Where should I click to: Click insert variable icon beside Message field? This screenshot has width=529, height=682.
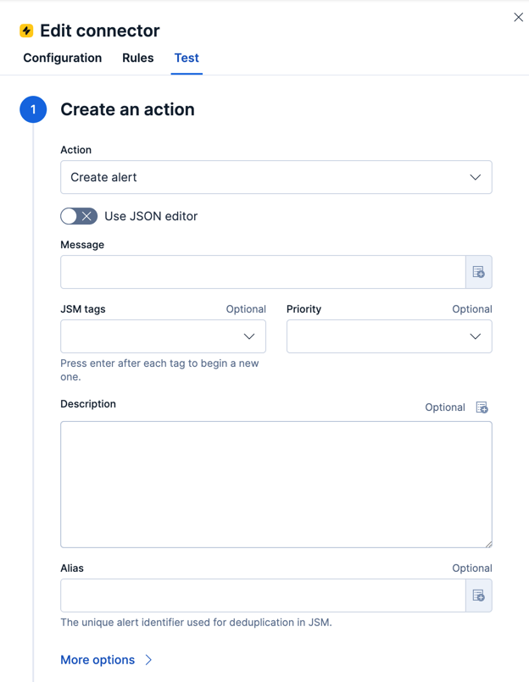479,272
